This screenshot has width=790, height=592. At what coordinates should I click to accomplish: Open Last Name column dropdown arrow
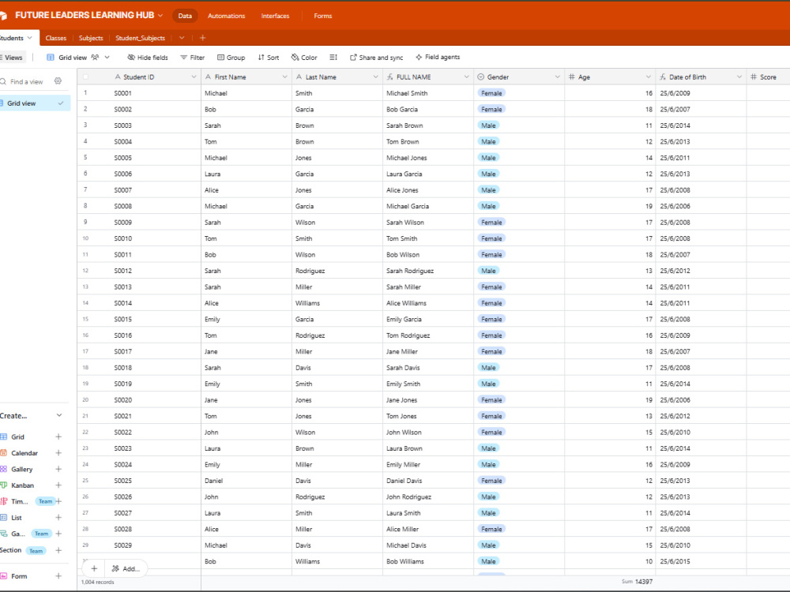click(x=375, y=77)
